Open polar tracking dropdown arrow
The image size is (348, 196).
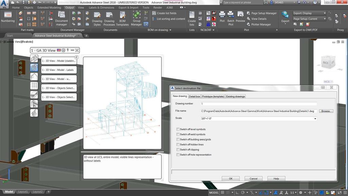point(247,193)
